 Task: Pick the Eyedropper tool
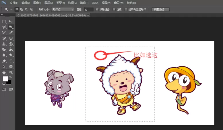pyautogui.click(x=11, y=33)
